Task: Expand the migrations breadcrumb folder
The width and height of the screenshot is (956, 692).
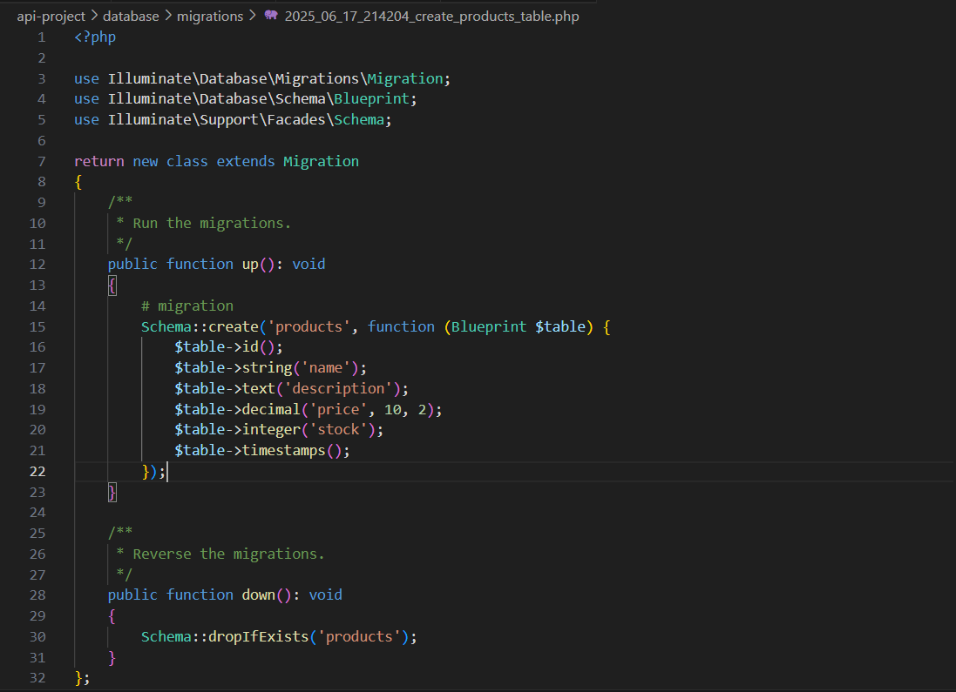Action: (210, 16)
